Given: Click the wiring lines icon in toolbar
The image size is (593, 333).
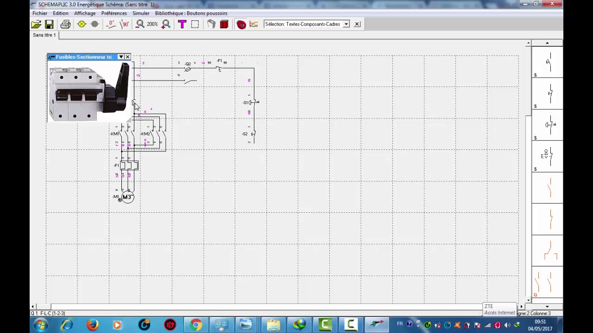Looking at the screenshot, I should pos(254,24).
